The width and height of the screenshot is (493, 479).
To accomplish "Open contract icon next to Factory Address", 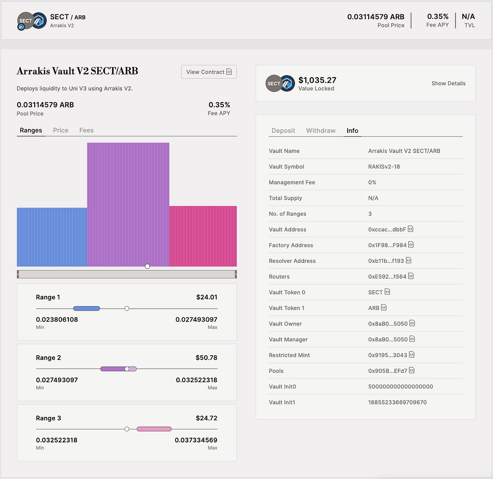I will 411,245.
